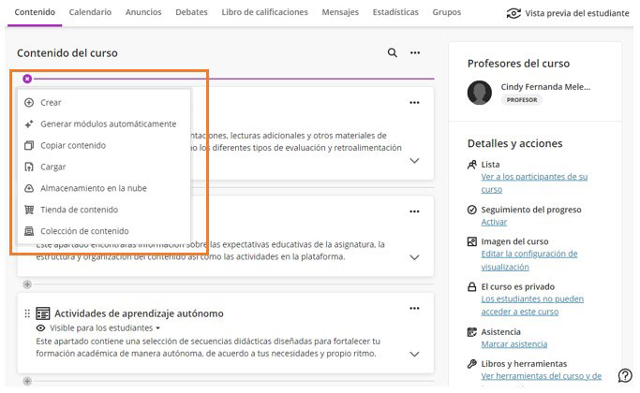Go to the Debates tab
The image size is (640, 393).
coord(191,12)
